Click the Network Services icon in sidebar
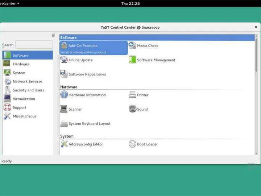Image resolution: width=261 pixels, height=196 pixels. click(8, 81)
